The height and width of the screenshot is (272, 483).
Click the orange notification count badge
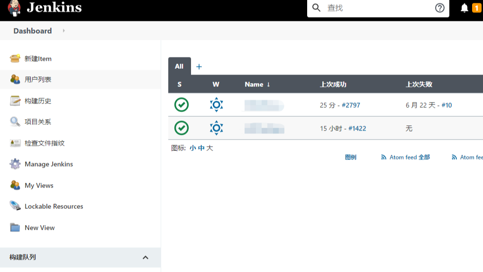[476, 8]
